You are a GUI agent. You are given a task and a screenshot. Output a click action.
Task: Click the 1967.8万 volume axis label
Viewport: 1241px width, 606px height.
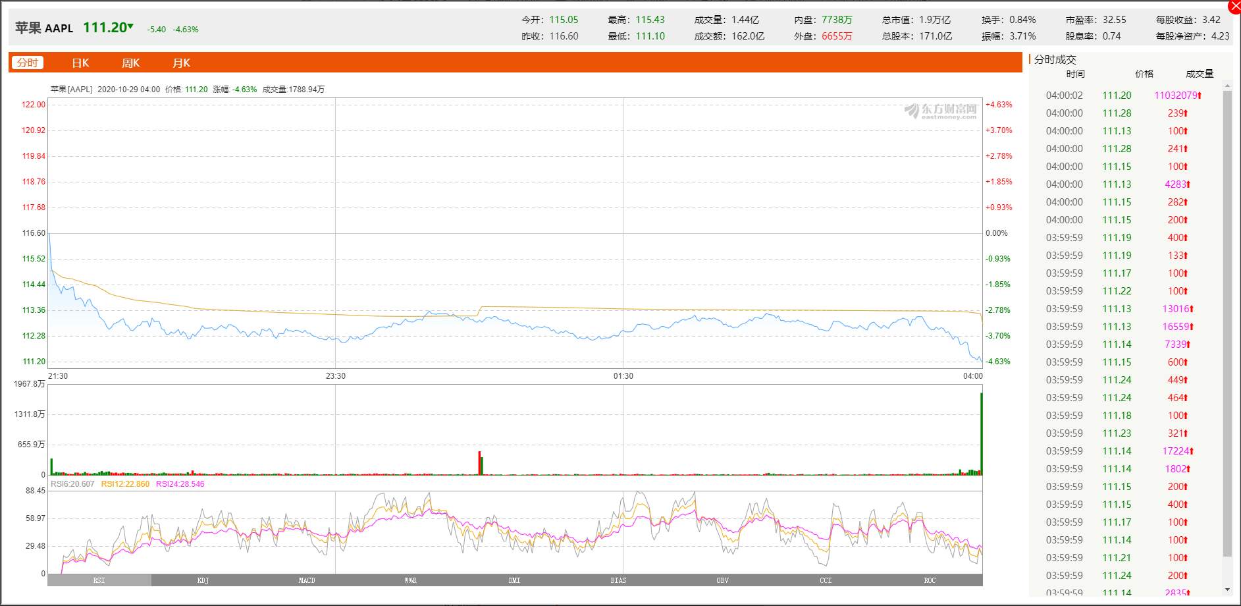(30, 384)
